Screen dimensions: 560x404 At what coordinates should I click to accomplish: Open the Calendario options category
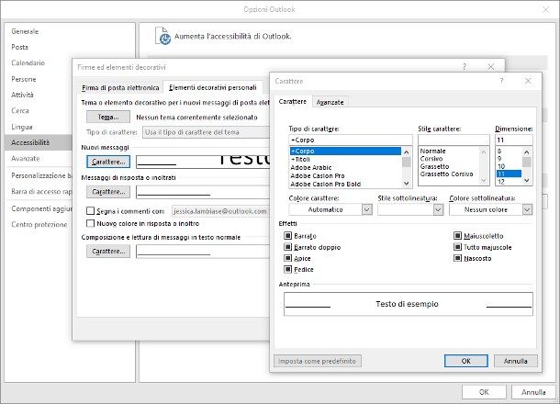28,62
